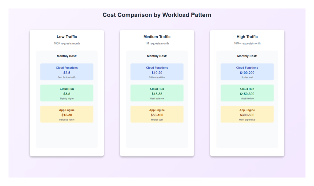Click the "Most expensive" note under App Engine

pyautogui.click(x=247, y=120)
